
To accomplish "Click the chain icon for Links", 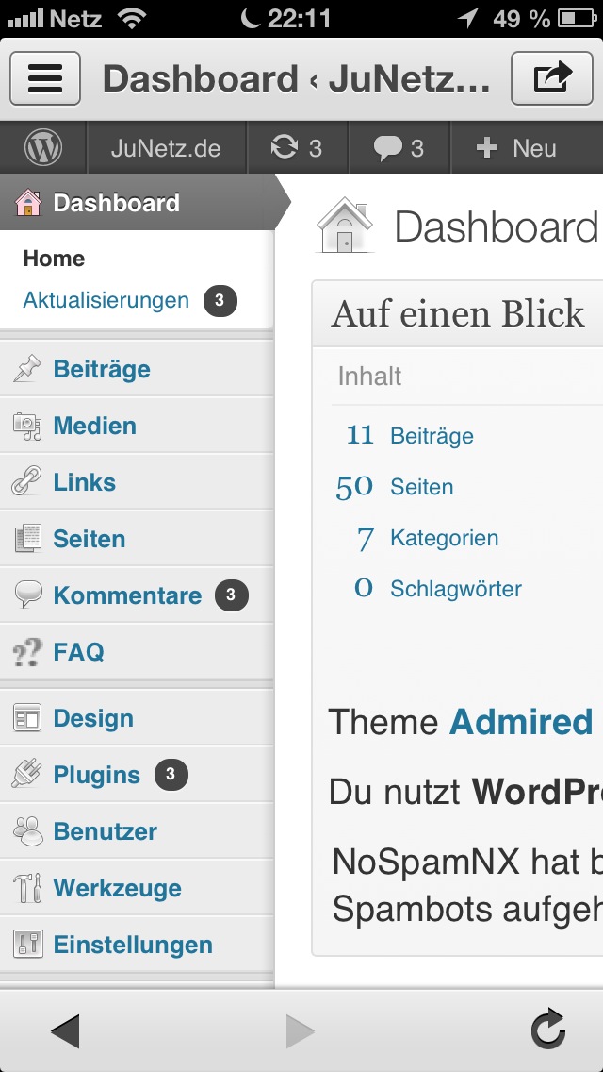I will (x=27, y=482).
